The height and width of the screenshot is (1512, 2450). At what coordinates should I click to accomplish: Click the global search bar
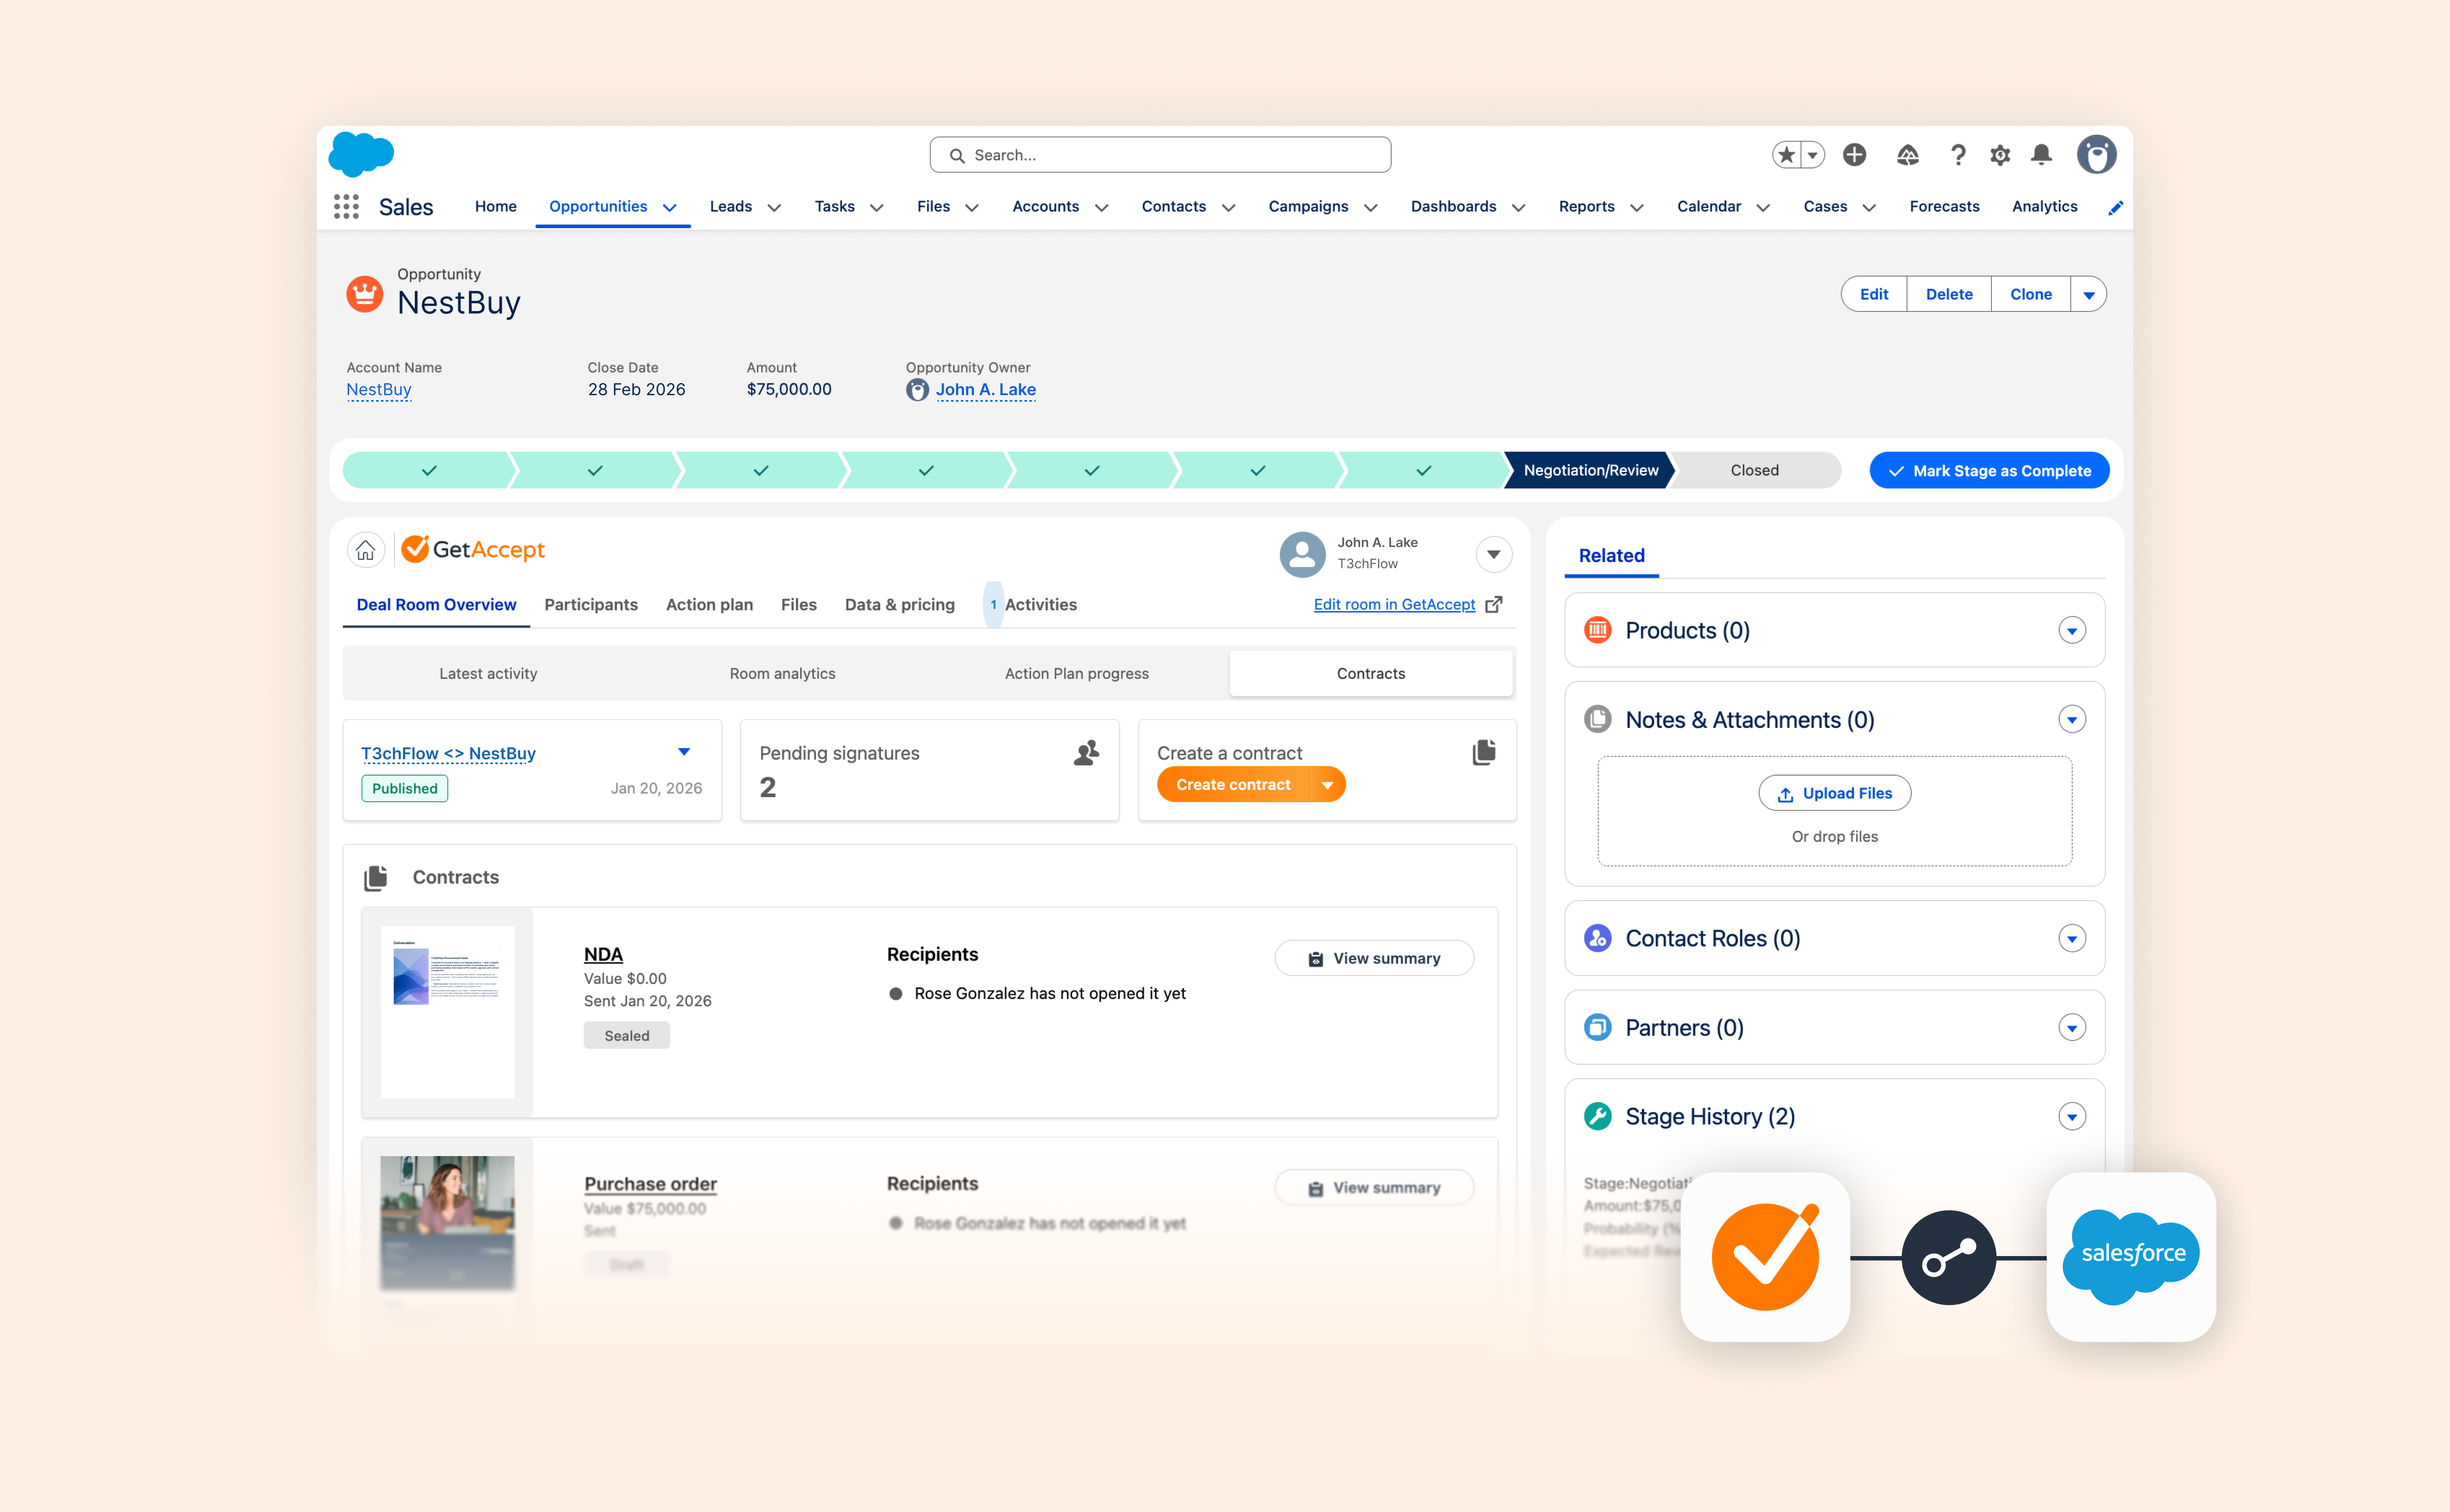[x=1160, y=155]
